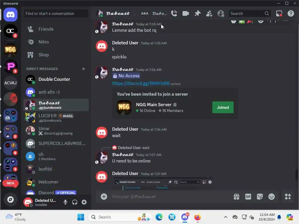Open Firefox from taskbar
This screenshot has width=299, height=224.
(198, 217)
